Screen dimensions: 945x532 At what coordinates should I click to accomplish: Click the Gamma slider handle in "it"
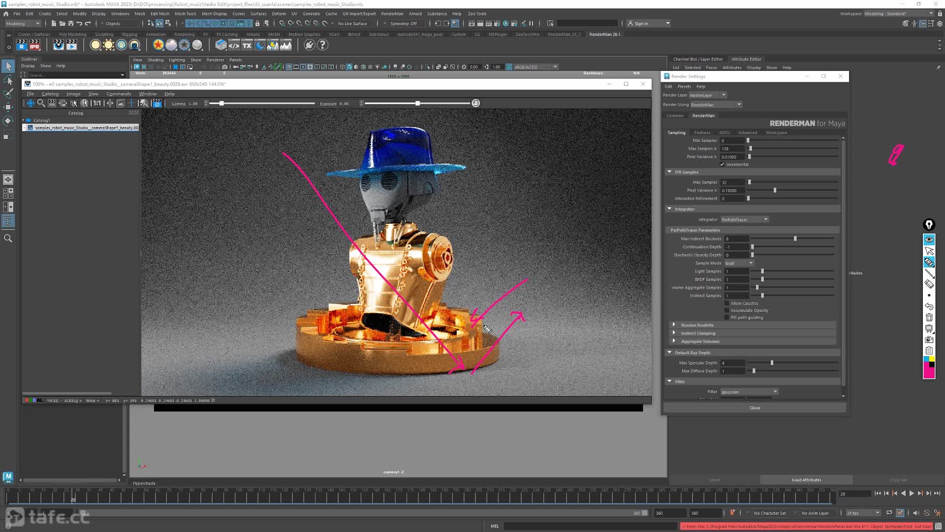[221, 103]
